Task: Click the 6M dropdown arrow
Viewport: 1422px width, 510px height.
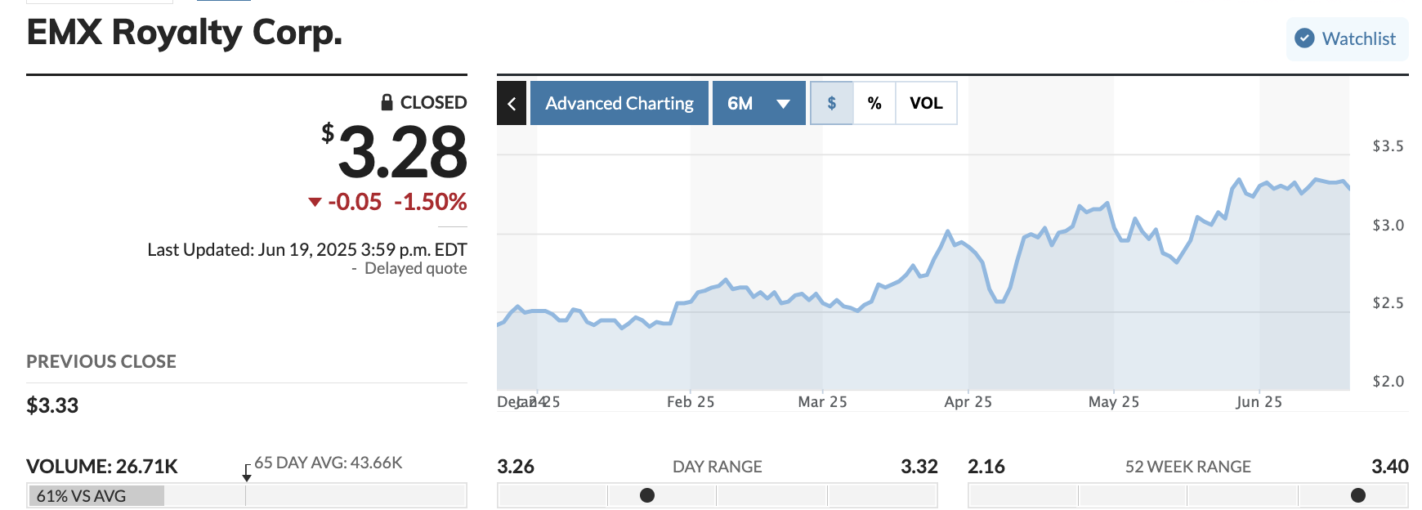Action: pyautogui.click(x=784, y=104)
